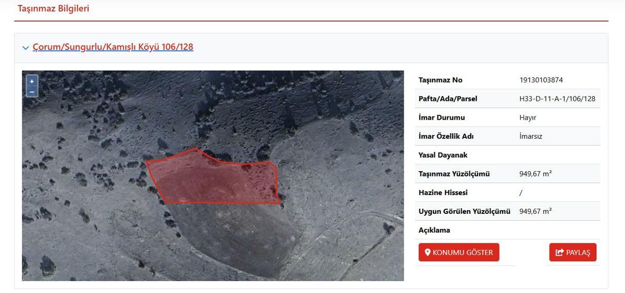Click the Yasal Dayanak row label
Screen dimensions: 625x293
click(x=443, y=155)
